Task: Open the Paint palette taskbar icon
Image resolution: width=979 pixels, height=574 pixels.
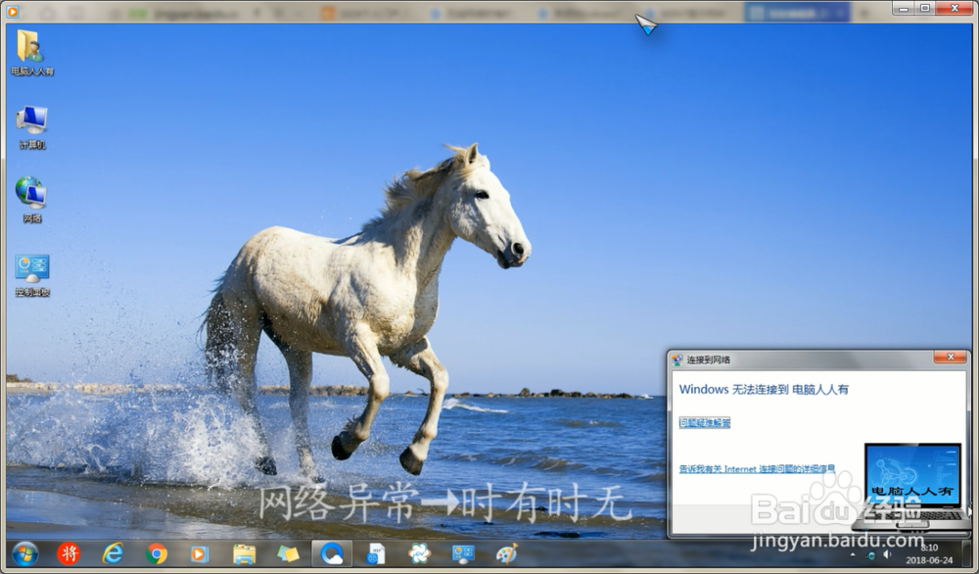Action: click(x=507, y=553)
